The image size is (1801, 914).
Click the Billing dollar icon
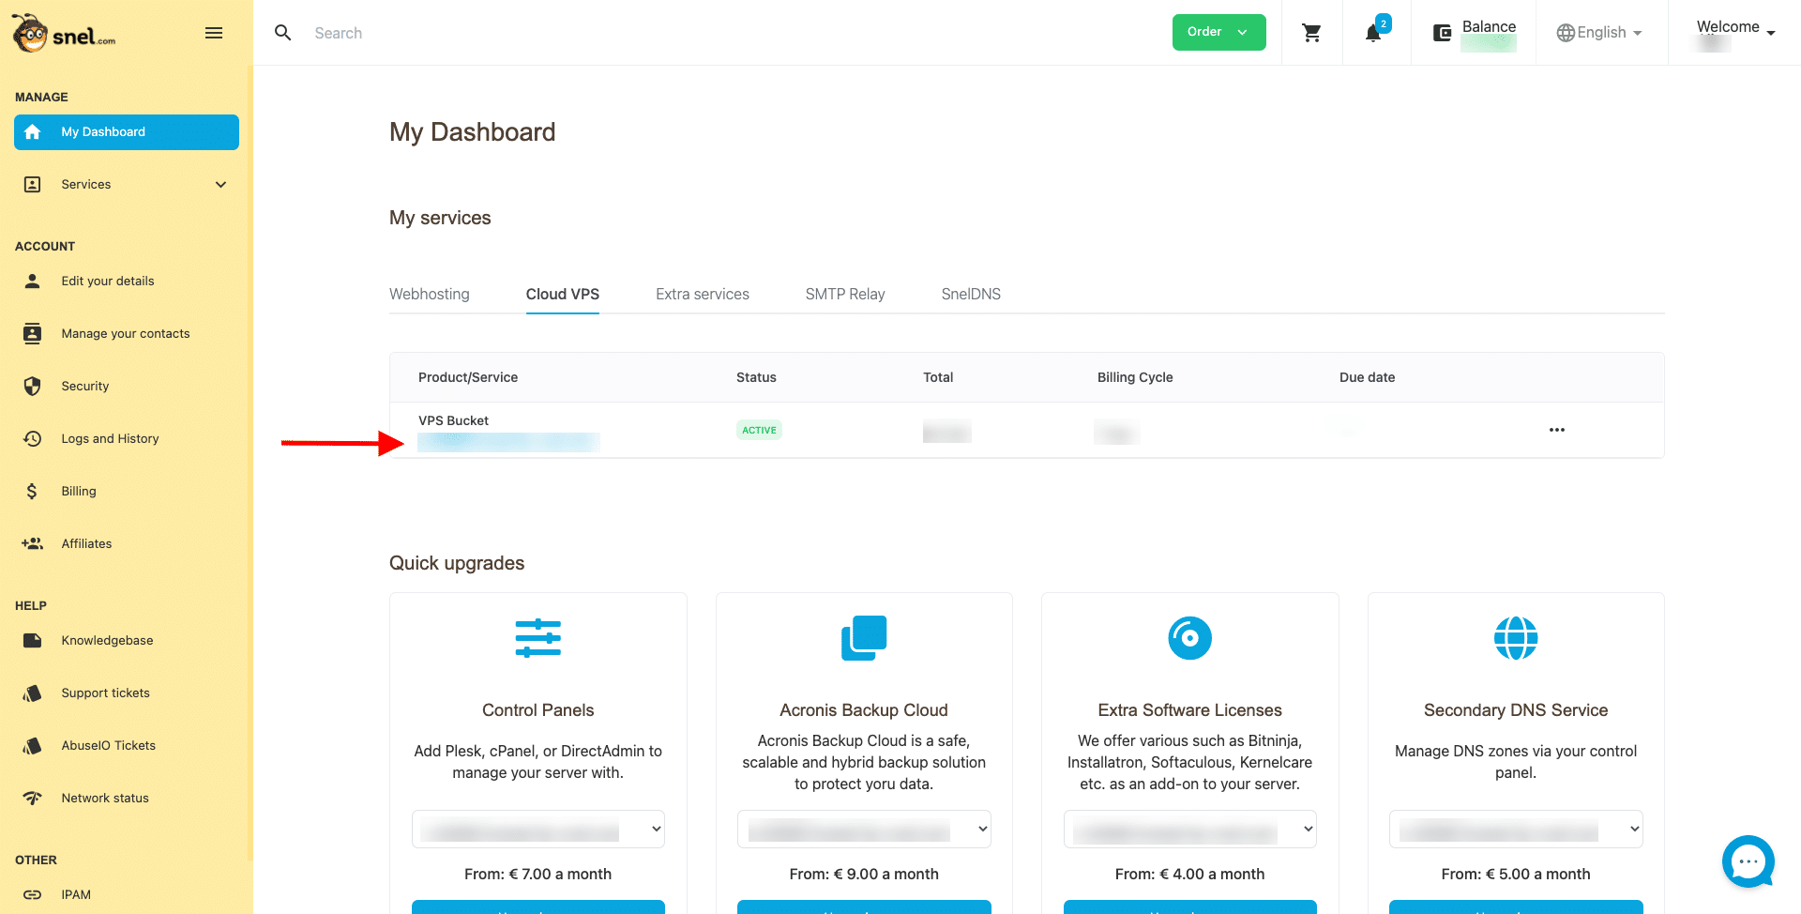[x=33, y=491]
